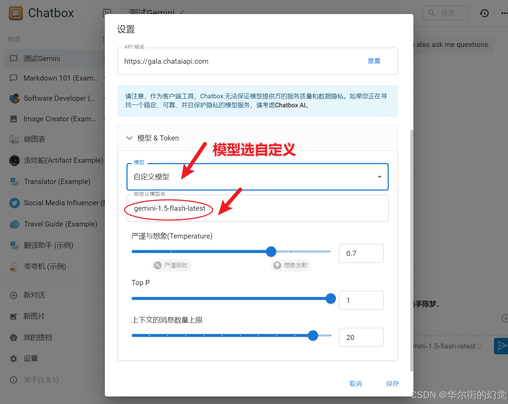
Task: Start a 新对话 from the sidebar
Action: click(34, 295)
